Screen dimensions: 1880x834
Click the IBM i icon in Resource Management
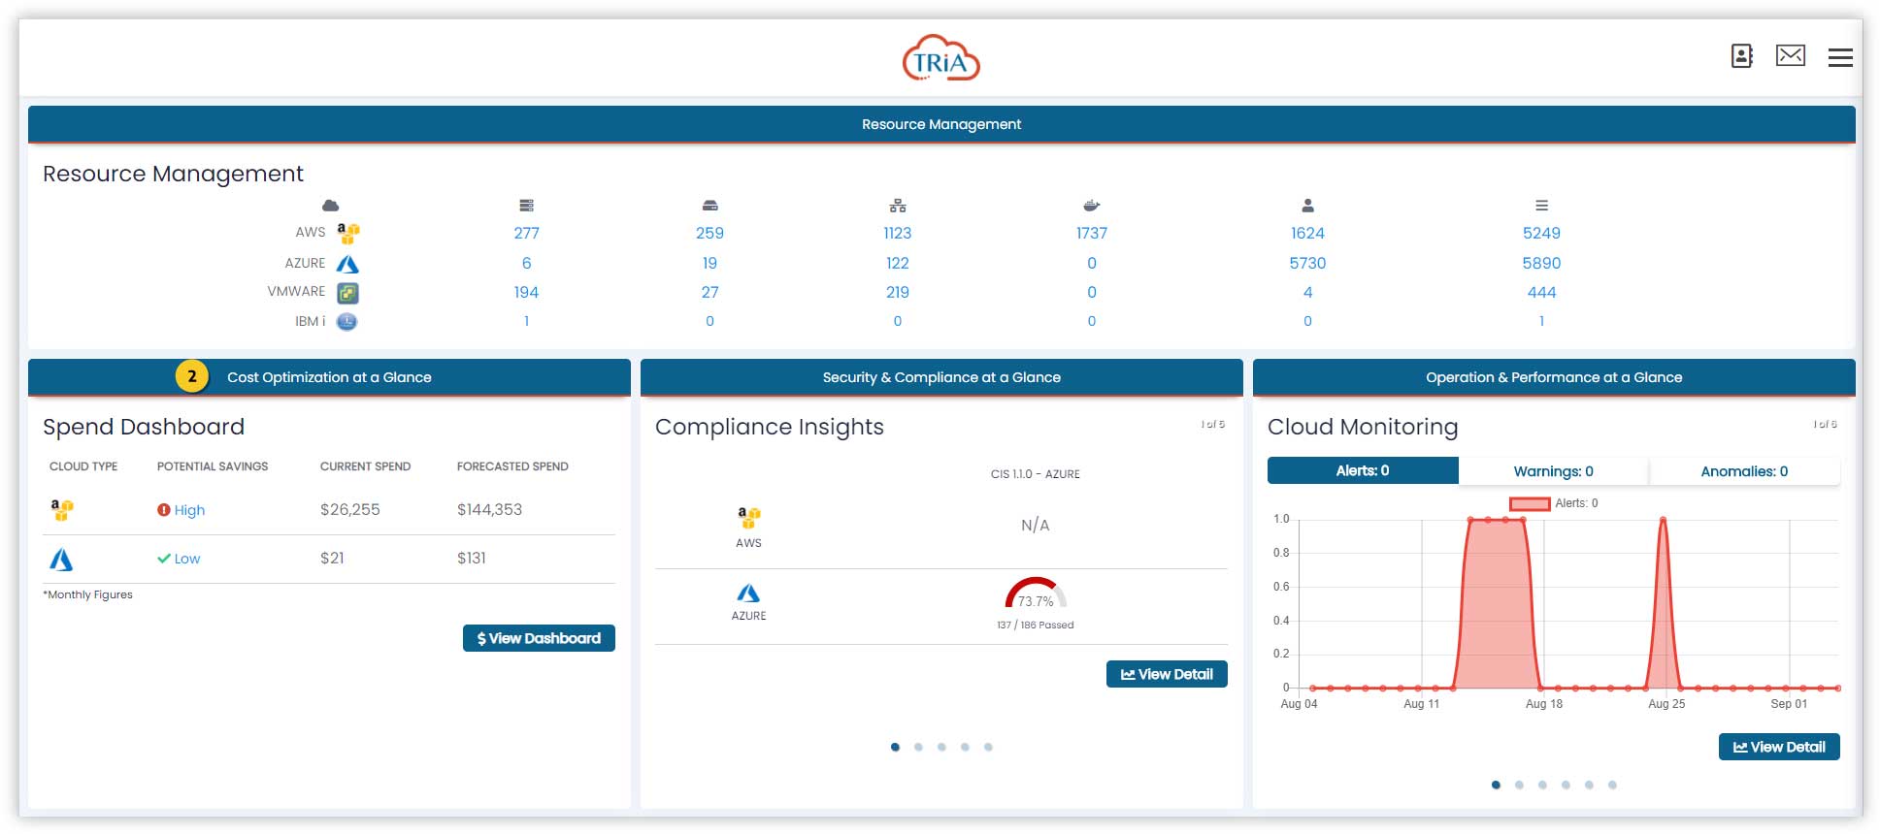pyautogui.click(x=347, y=321)
